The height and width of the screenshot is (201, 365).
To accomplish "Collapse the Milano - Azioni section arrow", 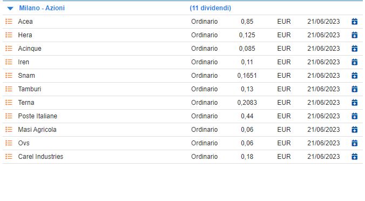I will pos(10,9).
